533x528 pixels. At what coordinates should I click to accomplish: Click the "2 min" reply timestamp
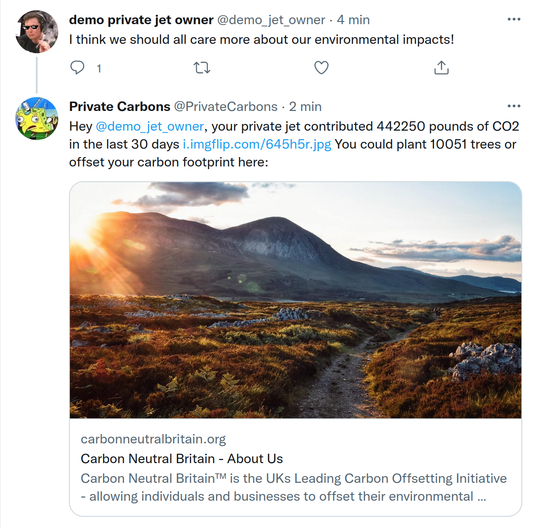point(305,106)
